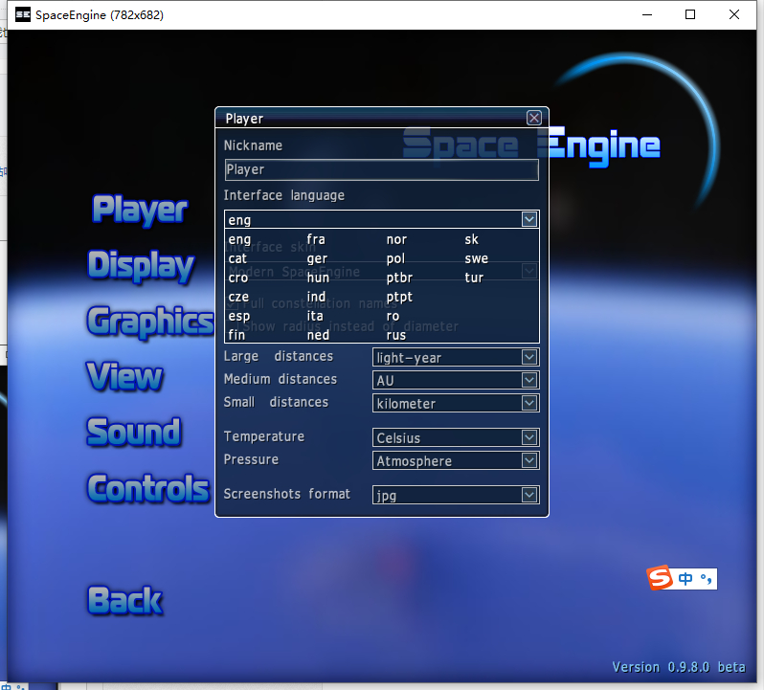Viewport: 764px width, 690px height.
Task: Select 'ro' language option
Action: click(393, 316)
